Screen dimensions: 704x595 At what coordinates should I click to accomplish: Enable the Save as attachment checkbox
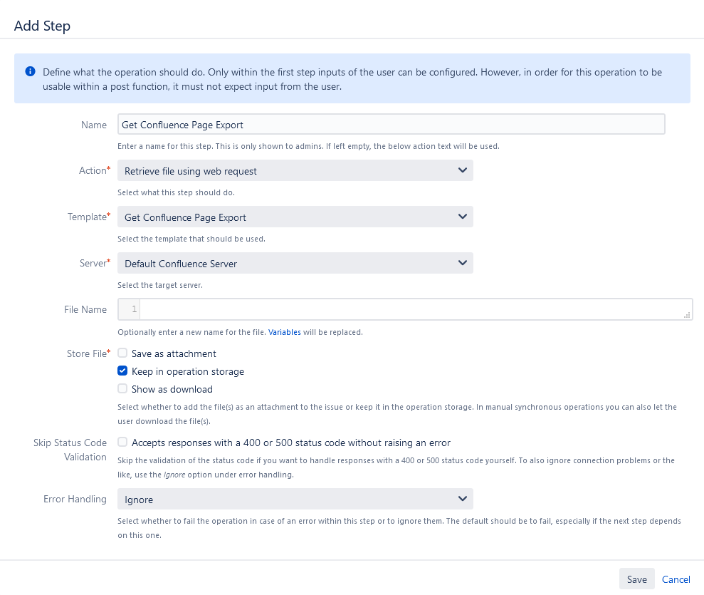click(x=123, y=353)
